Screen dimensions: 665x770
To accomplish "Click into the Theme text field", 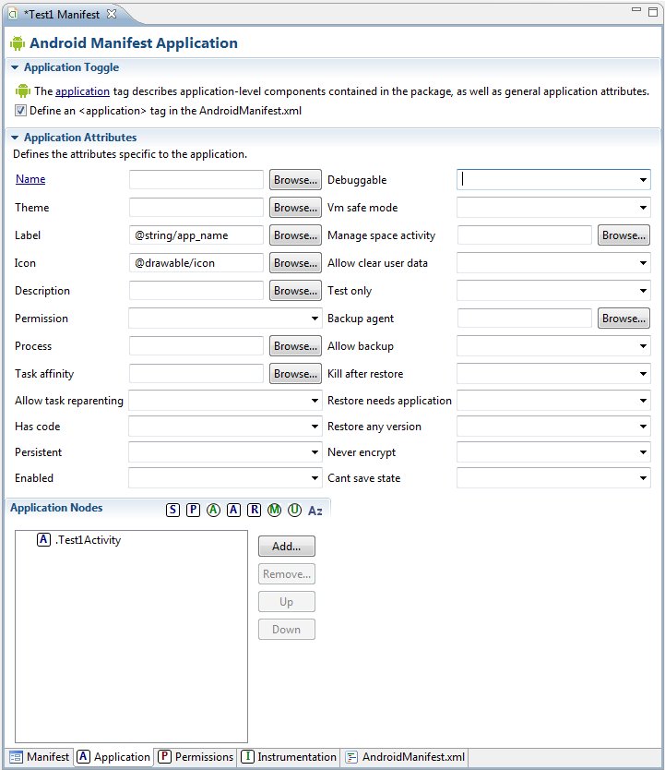I will 196,207.
